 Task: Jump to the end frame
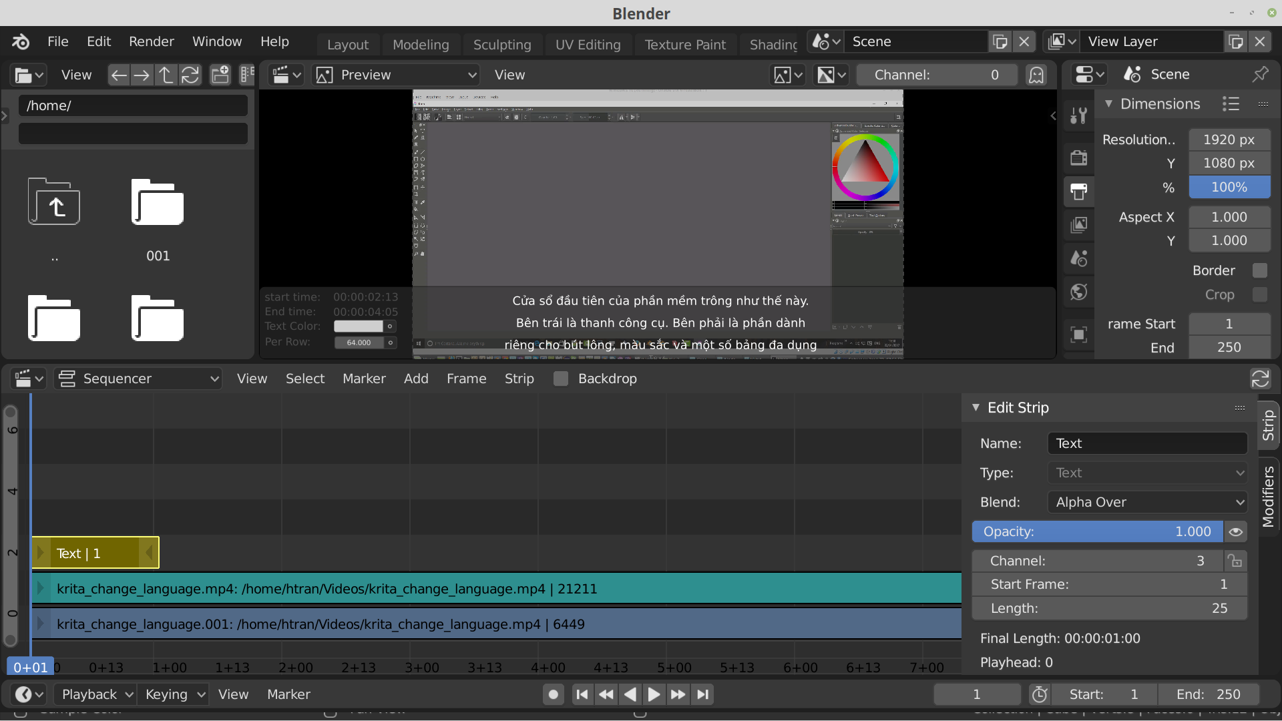pos(702,694)
